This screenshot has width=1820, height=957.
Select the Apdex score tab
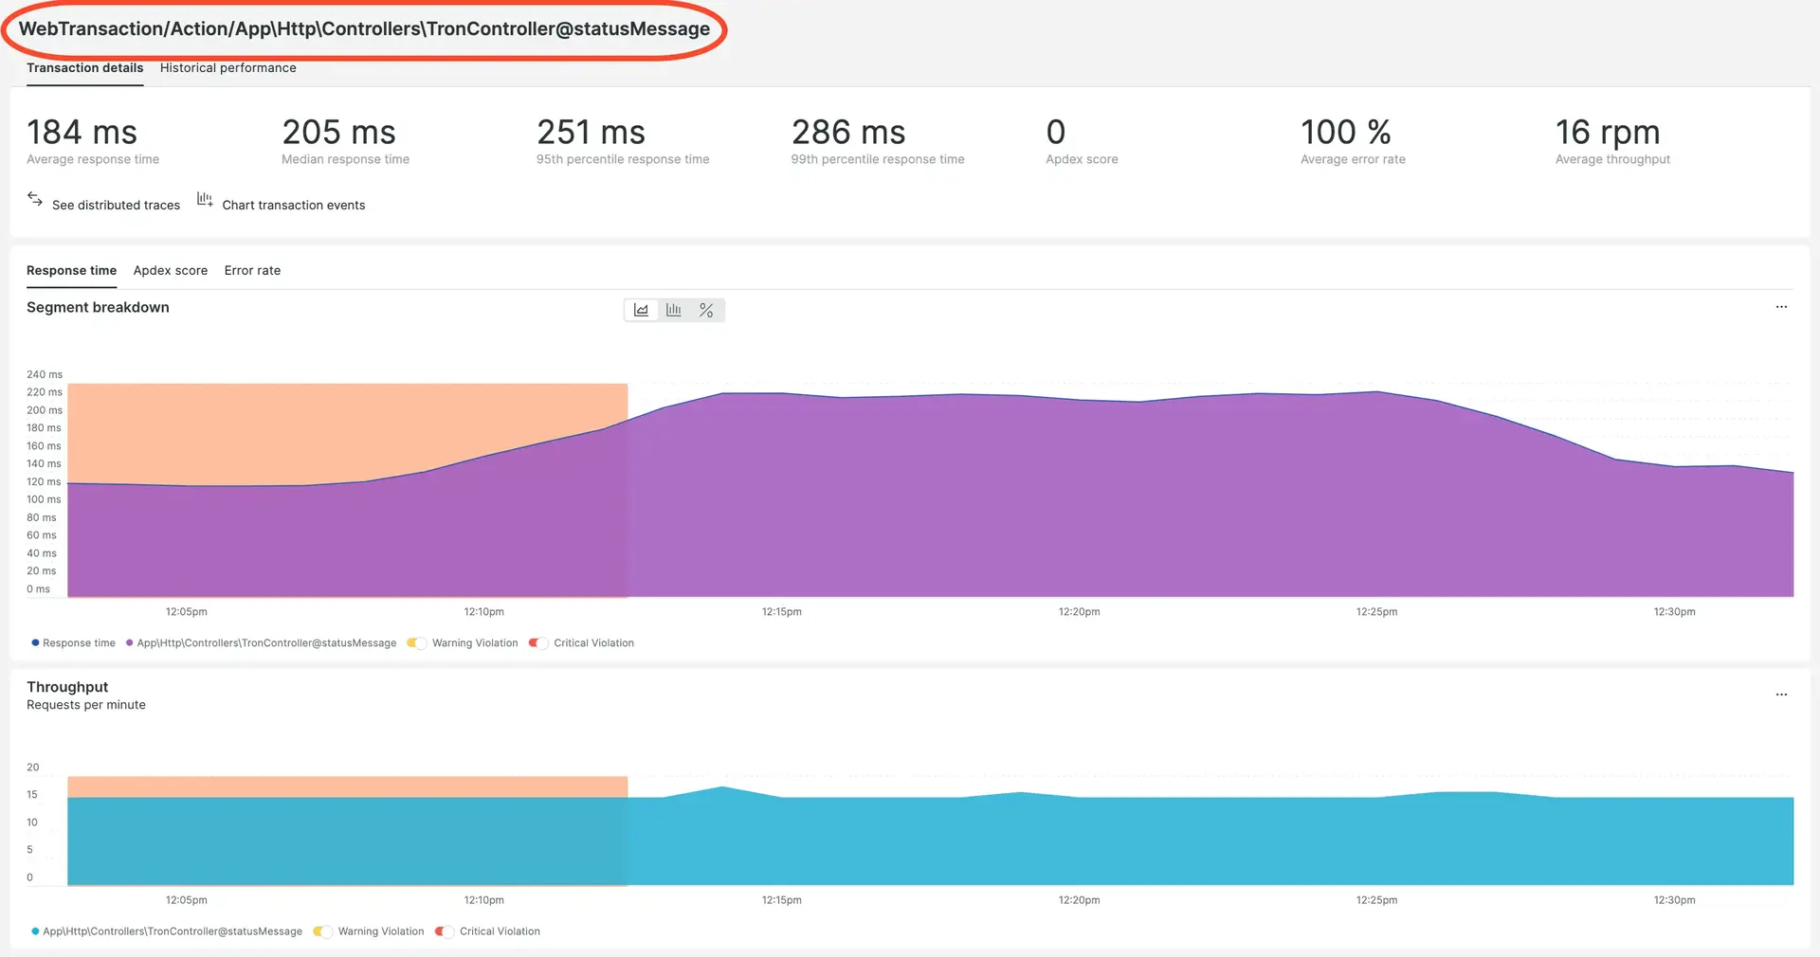(x=171, y=271)
